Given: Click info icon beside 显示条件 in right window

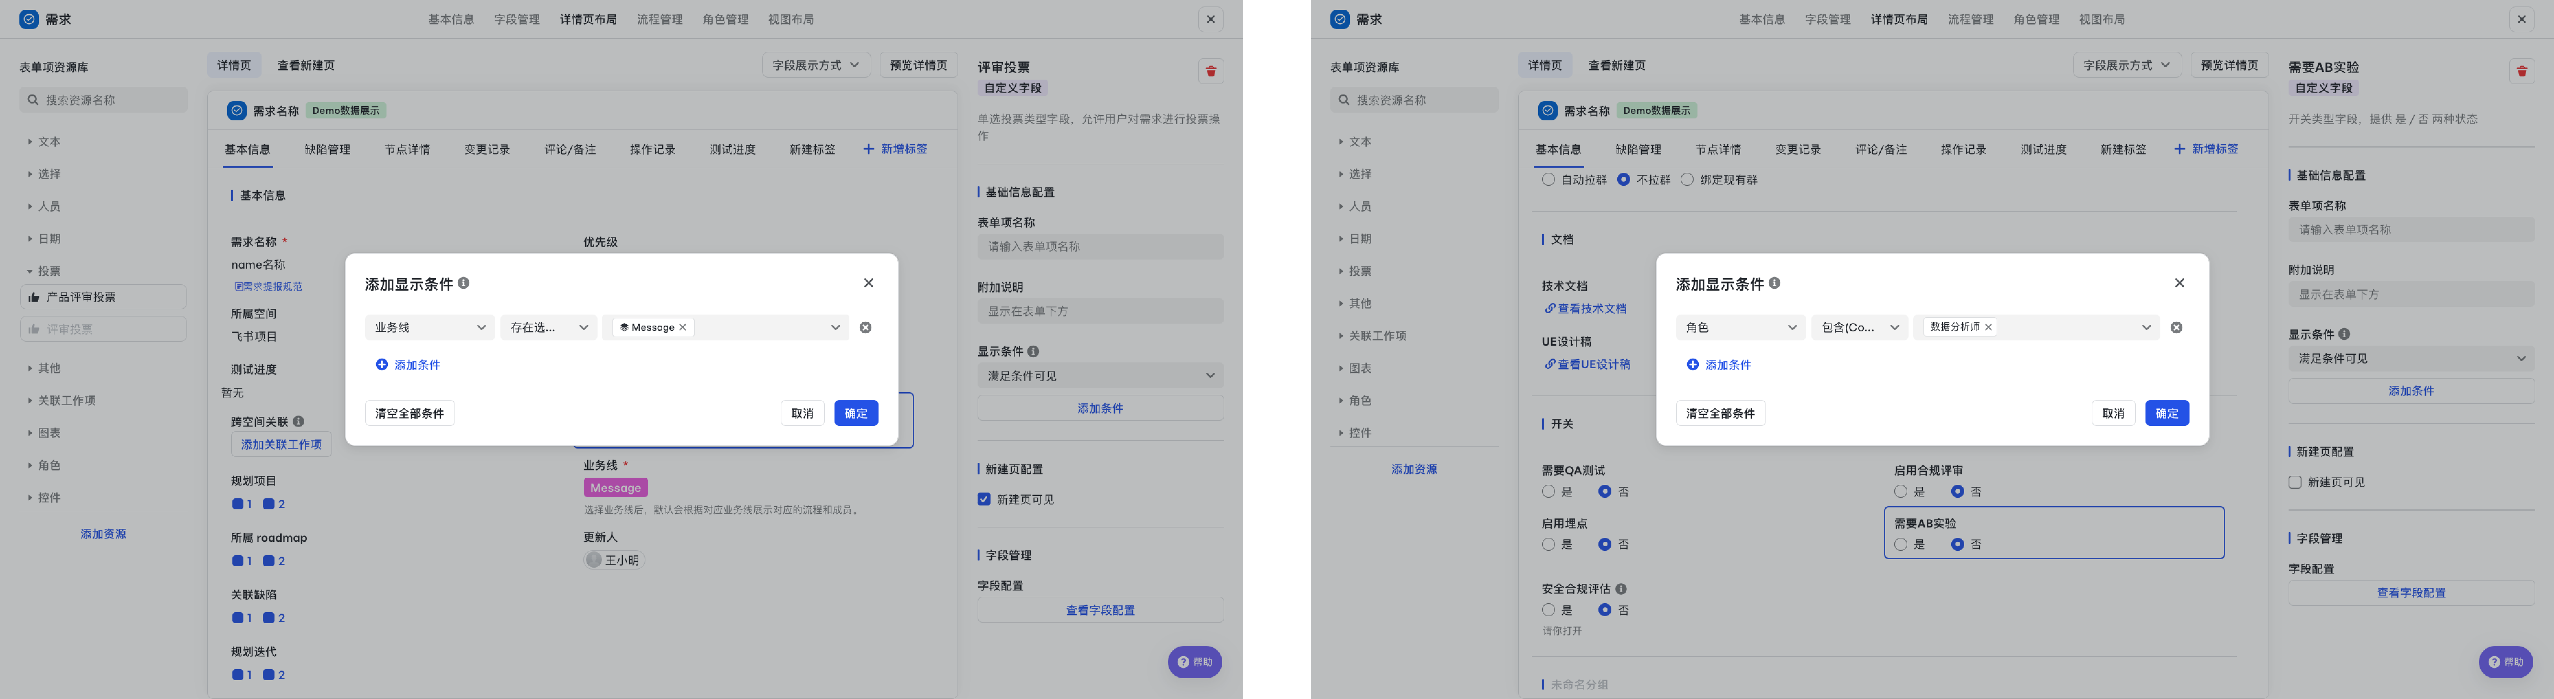Looking at the screenshot, I should [x=2344, y=334].
